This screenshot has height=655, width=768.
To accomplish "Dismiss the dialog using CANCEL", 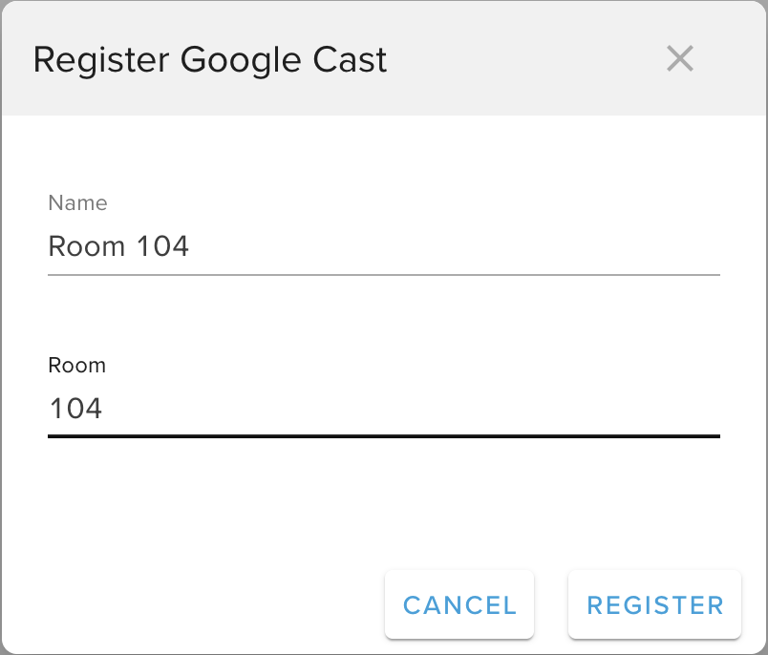I will point(459,605).
